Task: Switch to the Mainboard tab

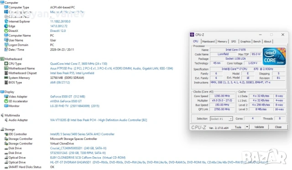Action: [x=208, y=41]
